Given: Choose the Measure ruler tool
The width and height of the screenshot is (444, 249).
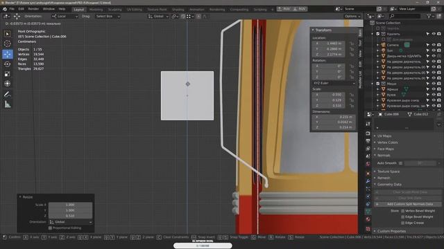Looking at the screenshot, I should [8, 104].
